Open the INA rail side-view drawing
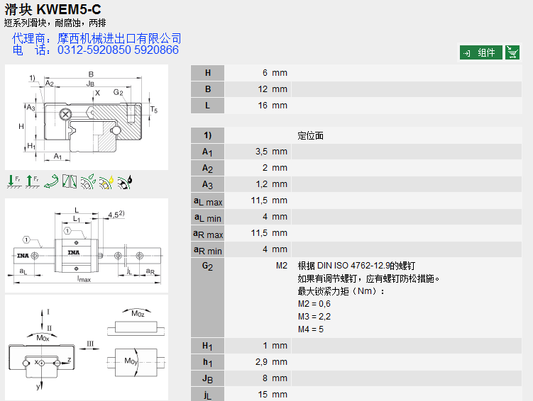Image resolution: width=533 pixels, height=401 pixels. tap(87, 244)
